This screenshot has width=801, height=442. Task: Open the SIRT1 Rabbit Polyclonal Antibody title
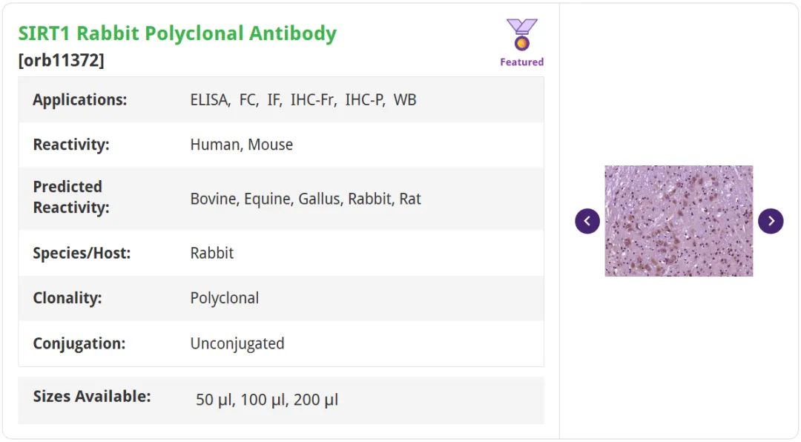point(177,33)
